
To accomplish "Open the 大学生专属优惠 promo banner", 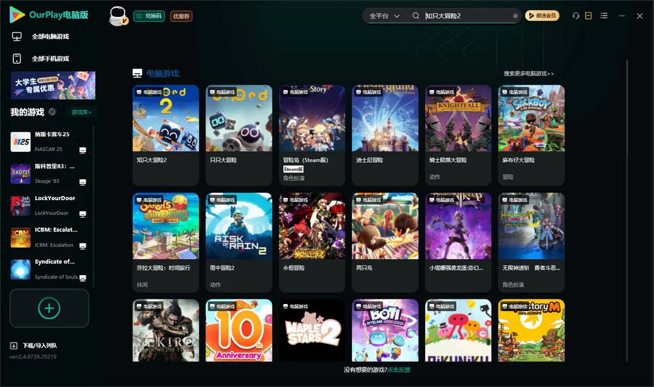I will (53, 86).
